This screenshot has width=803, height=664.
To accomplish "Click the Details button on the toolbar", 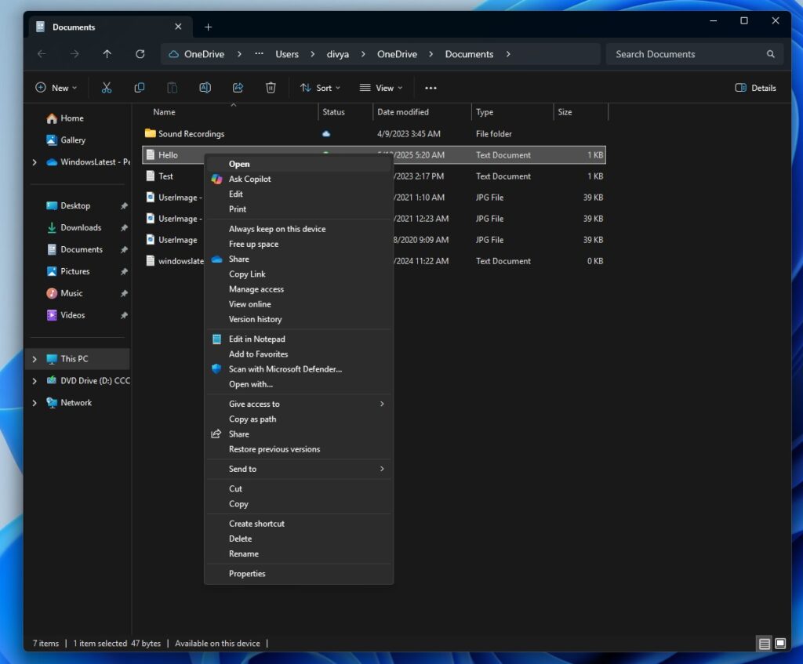I will tap(754, 88).
